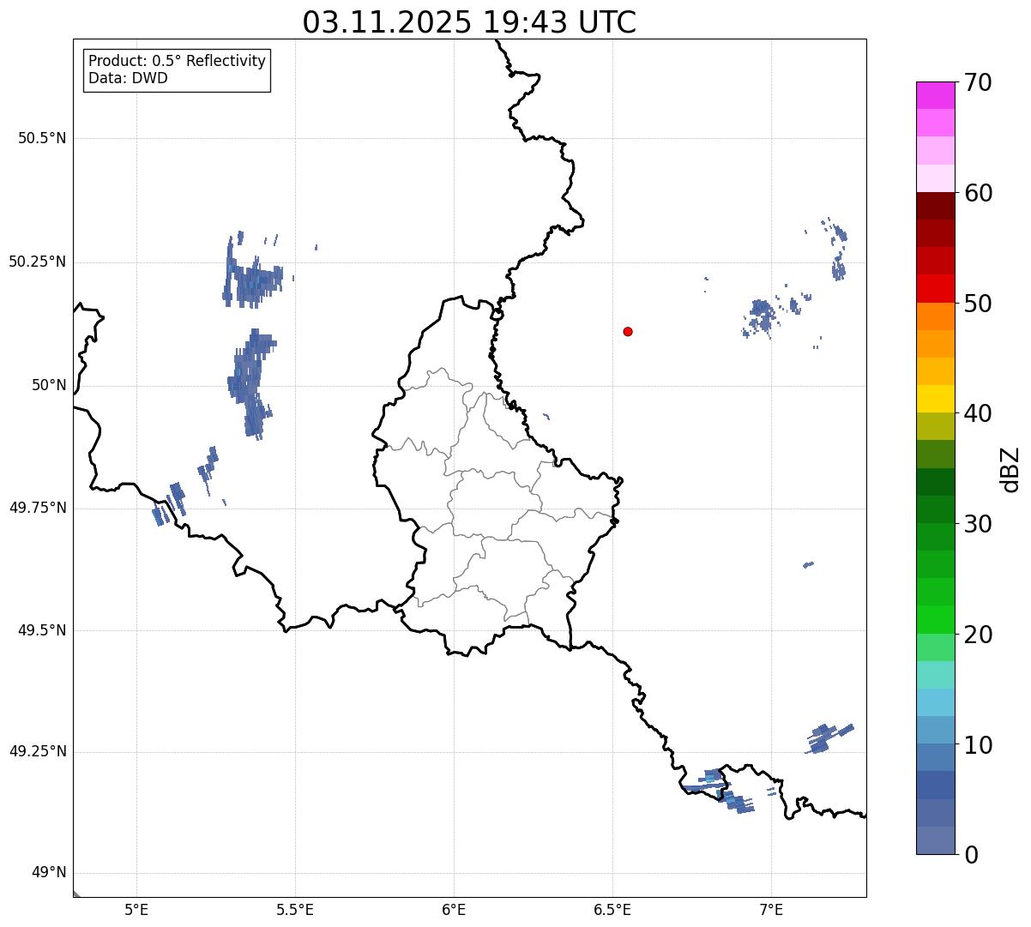Click the longitude label 6°E
Viewport: 1031px width, 927px height.
click(454, 909)
